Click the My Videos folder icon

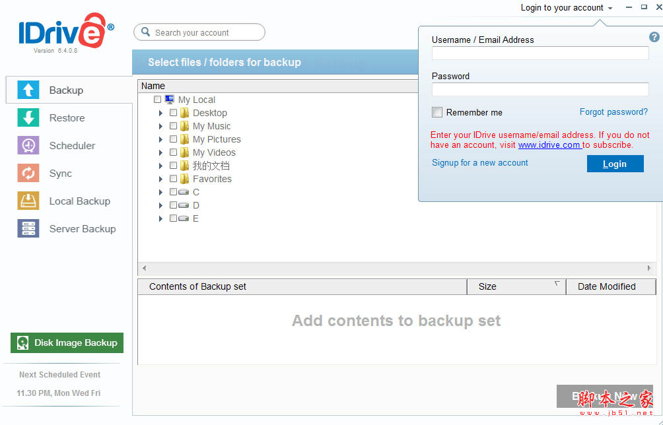[184, 152]
